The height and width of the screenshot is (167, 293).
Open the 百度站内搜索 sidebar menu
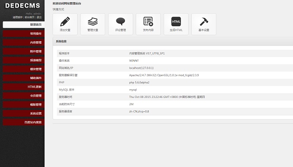coord(24,122)
